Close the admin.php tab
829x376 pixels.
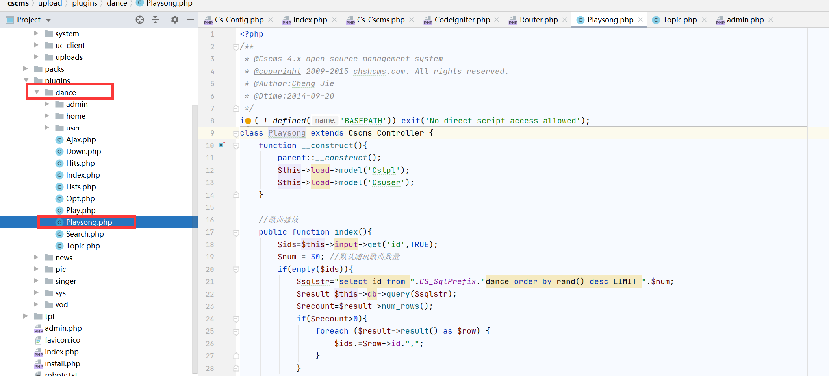click(x=771, y=20)
